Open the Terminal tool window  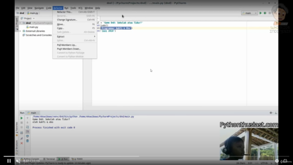click(x=49, y=159)
